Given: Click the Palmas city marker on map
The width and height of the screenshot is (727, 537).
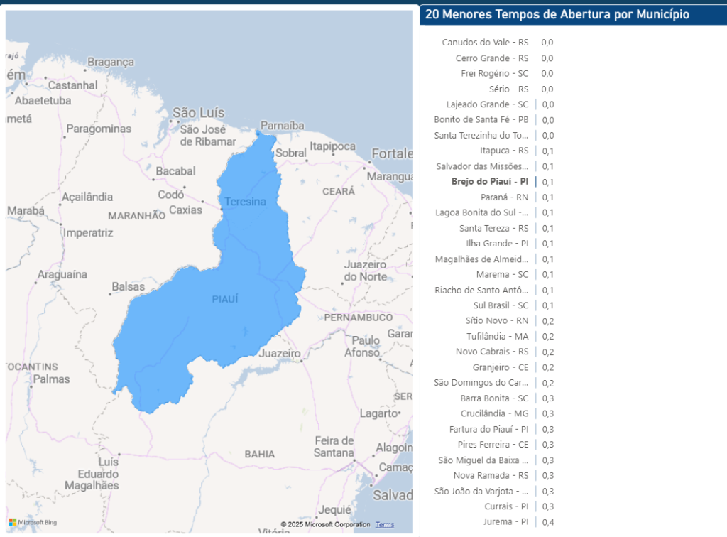Looking at the screenshot, I should [x=31, y=387].
